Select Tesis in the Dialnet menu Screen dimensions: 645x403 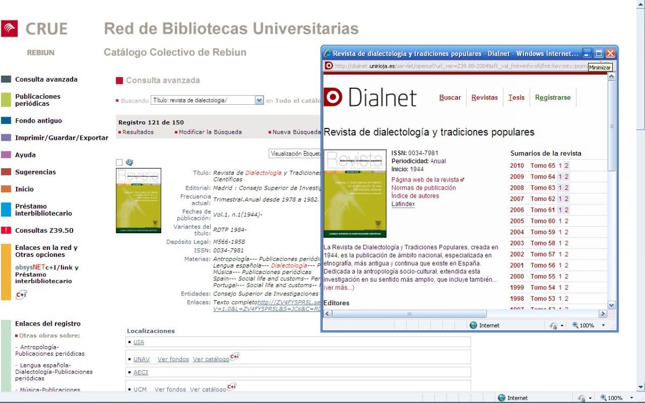click(x=516, y=98)
